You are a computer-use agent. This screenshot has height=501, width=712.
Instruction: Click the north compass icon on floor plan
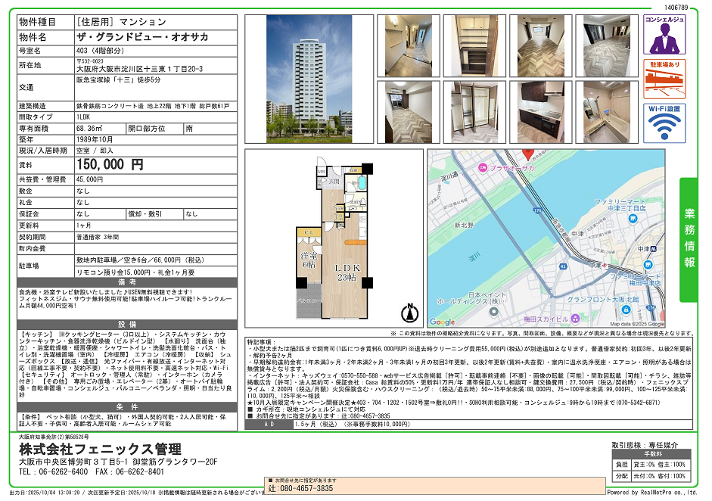click(x=411, y=312)
